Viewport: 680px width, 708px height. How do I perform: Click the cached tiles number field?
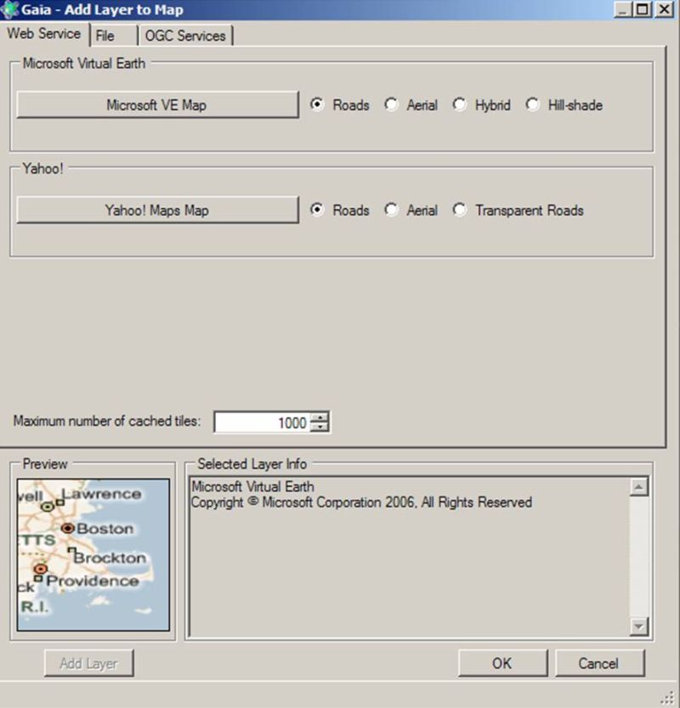(x=263, y=422)
